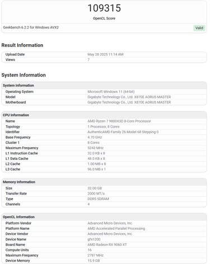This screenshot has width=210, height=264.
Task: Click the 2000 MT/s transfer rate value
Action: coord(96,194)
